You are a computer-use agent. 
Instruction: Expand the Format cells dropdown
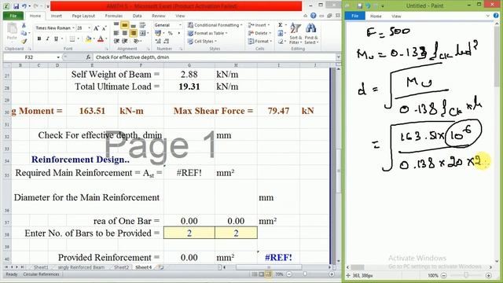(271, 41)
